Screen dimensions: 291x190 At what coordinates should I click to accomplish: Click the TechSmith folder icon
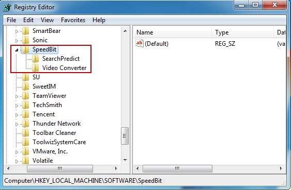pos(25,105)
